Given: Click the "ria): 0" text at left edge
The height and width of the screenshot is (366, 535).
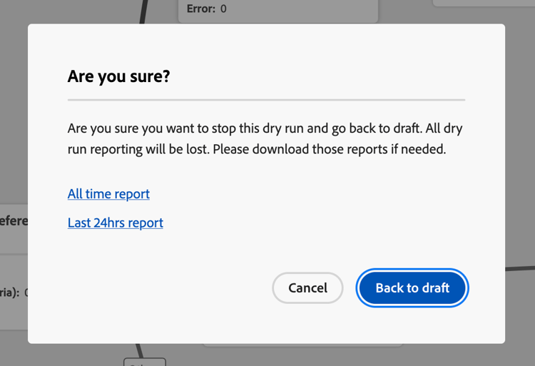Looking at the screenshot, I should point(14,292).
